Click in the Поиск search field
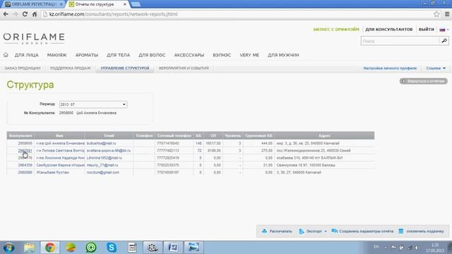 [400, 41]
